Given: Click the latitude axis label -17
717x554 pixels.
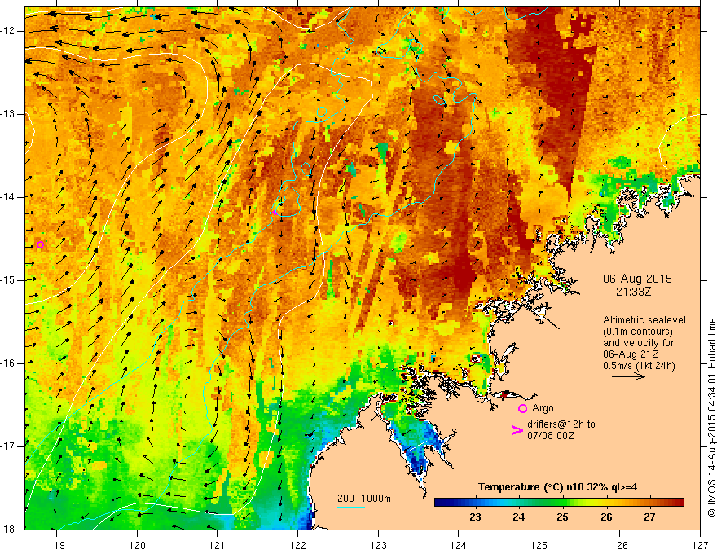Looking at the screenshot, I should pos(8,446).
